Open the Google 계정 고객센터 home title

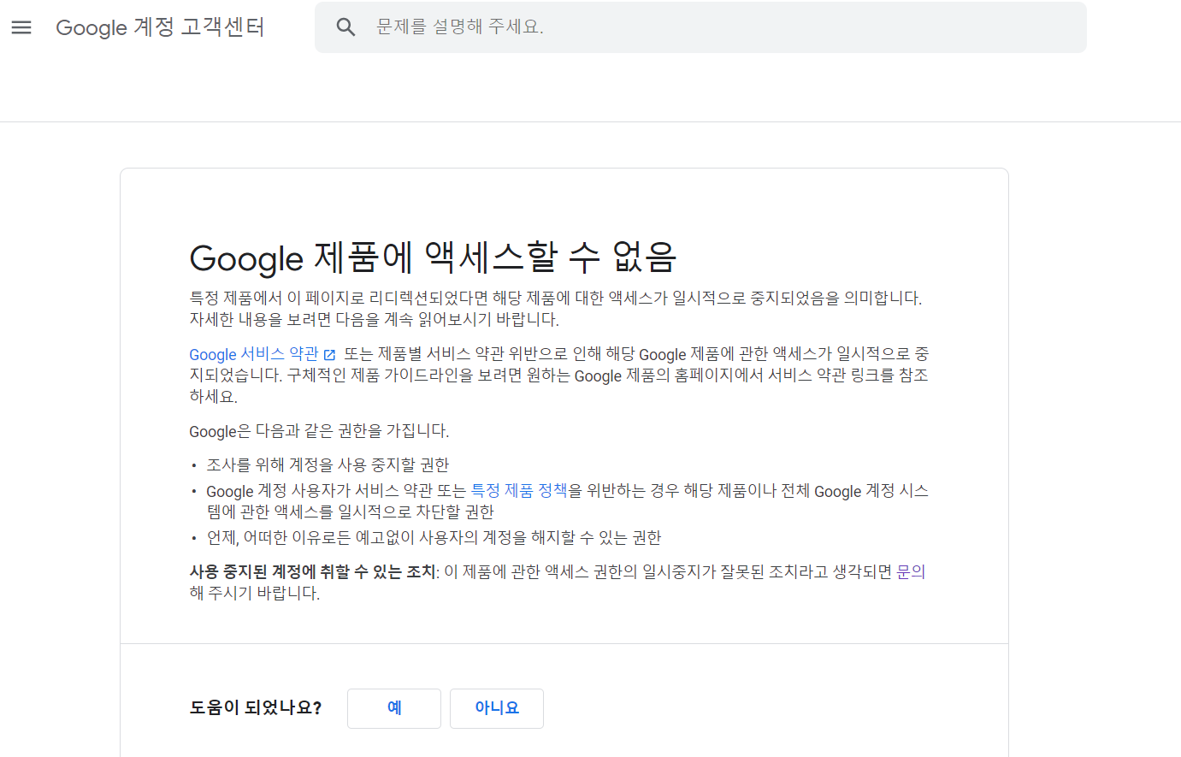(160, 27)
